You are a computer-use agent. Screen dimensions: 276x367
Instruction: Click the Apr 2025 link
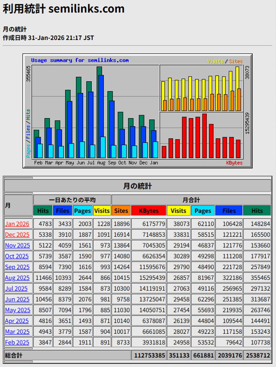click(17, 321)
